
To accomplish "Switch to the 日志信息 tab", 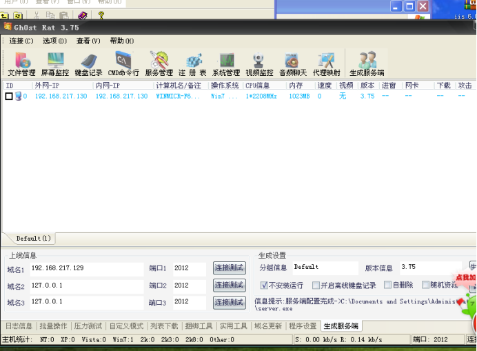I will 19,326.
